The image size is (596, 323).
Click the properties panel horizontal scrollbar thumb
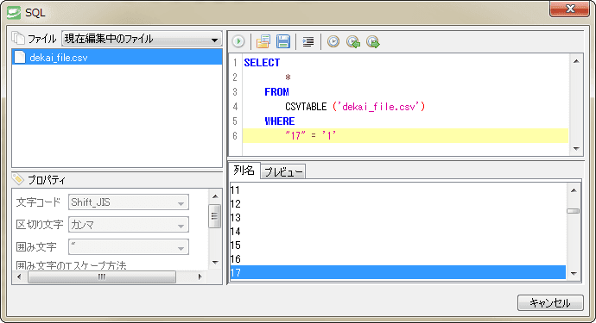click(102, 276)
